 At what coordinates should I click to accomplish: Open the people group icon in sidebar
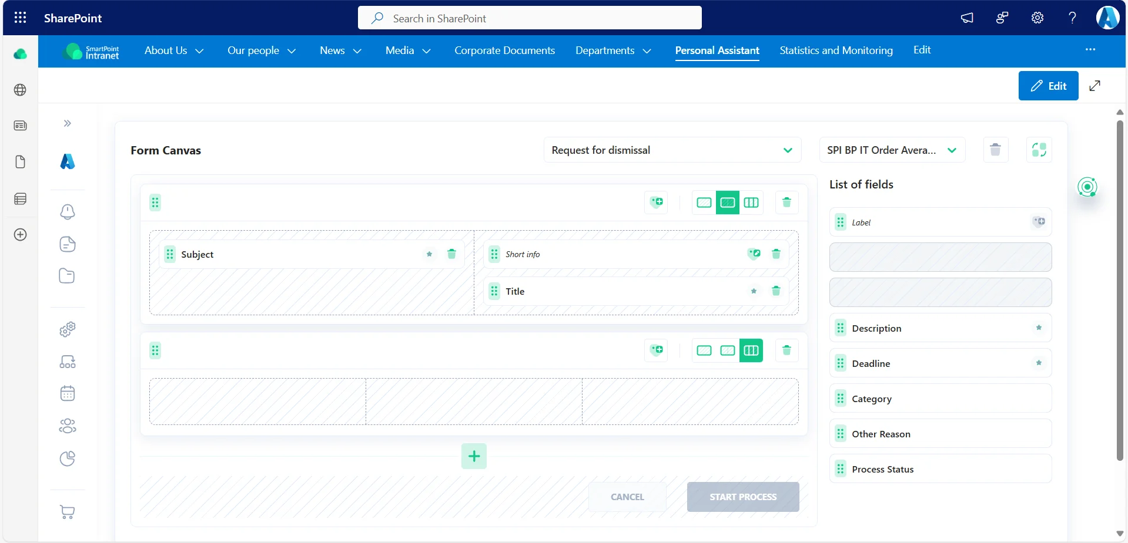[x=68, y=426]
